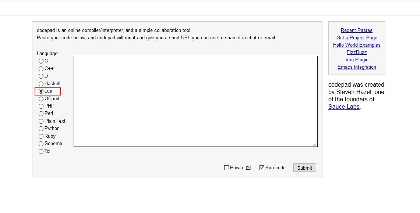Viewport: 420px width, 213px height.
Task: Open Hello World Examples link
Action: (356, 45)
